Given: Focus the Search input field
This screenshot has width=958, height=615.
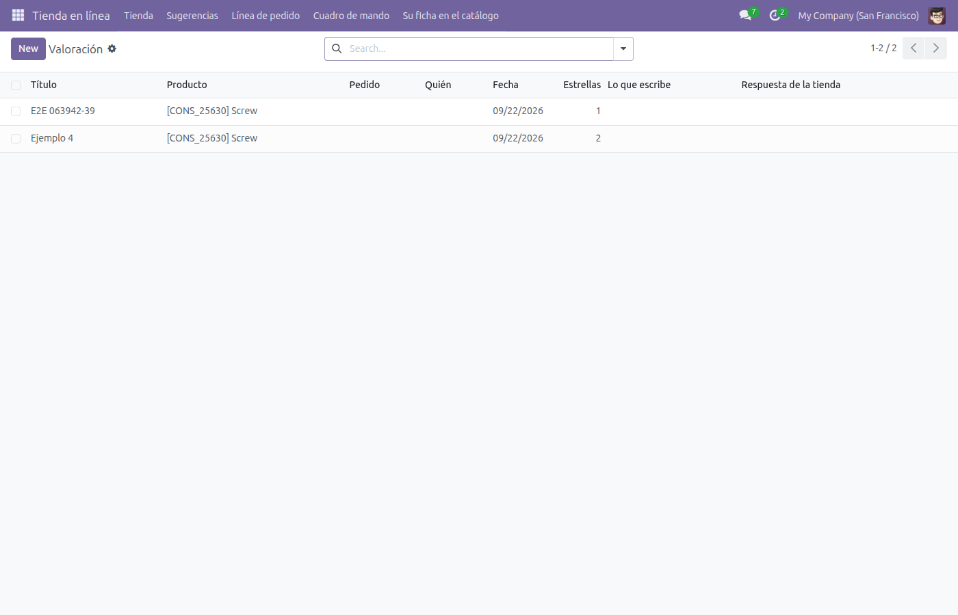Looking at the screenshot, I should [x=479, y=49].
